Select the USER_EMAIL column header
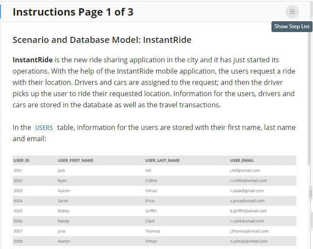The height and width of the screenshot is (249, 313). (242, 161)
